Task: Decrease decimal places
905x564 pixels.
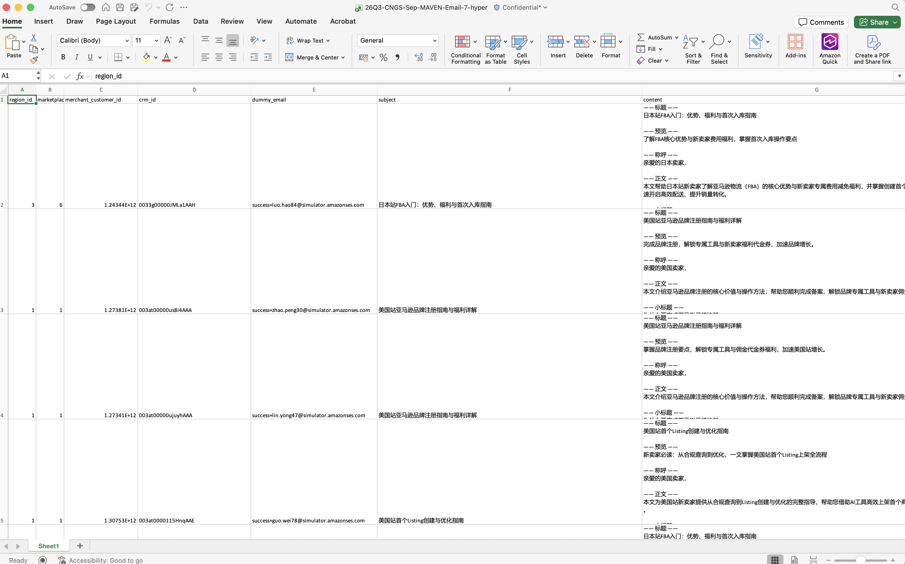Action: click(432, 57)
